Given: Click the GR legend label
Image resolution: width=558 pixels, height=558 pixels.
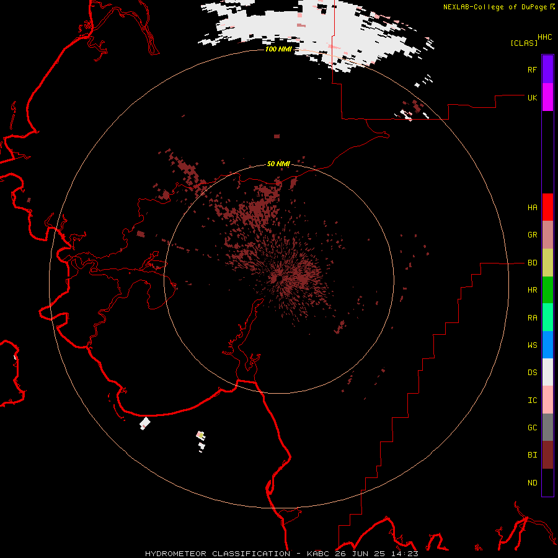Looking at the screenshot, I should click(x=533, y=235).
